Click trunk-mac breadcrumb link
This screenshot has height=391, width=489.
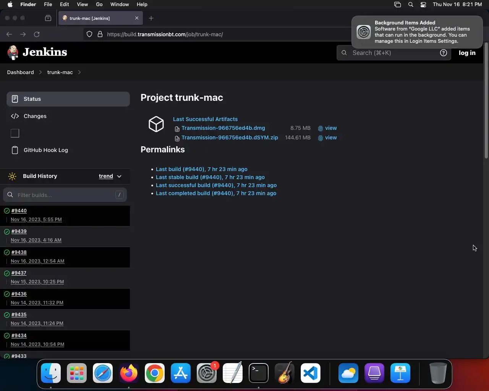point(60,72)
